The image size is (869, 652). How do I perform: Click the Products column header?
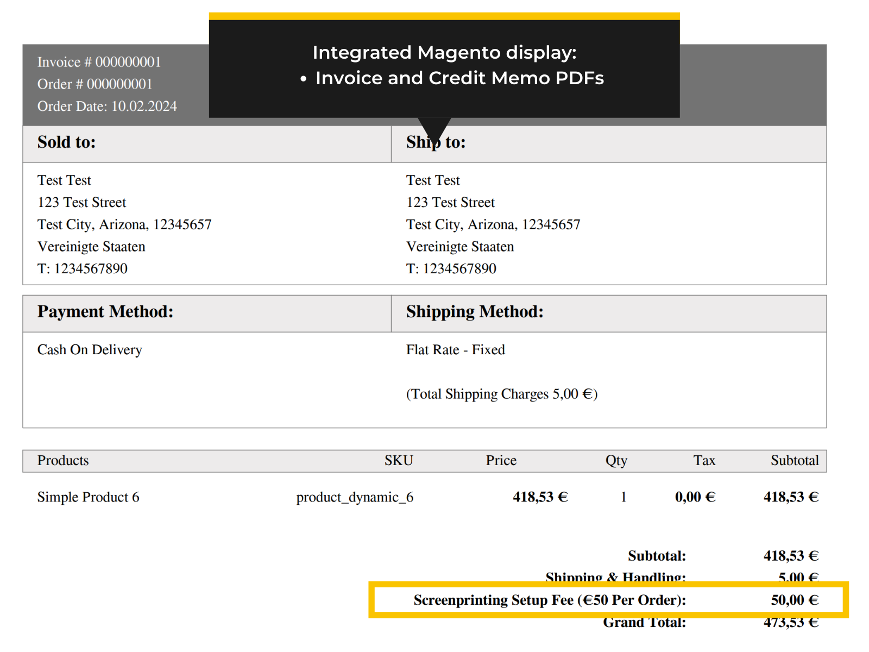point(62,461)
